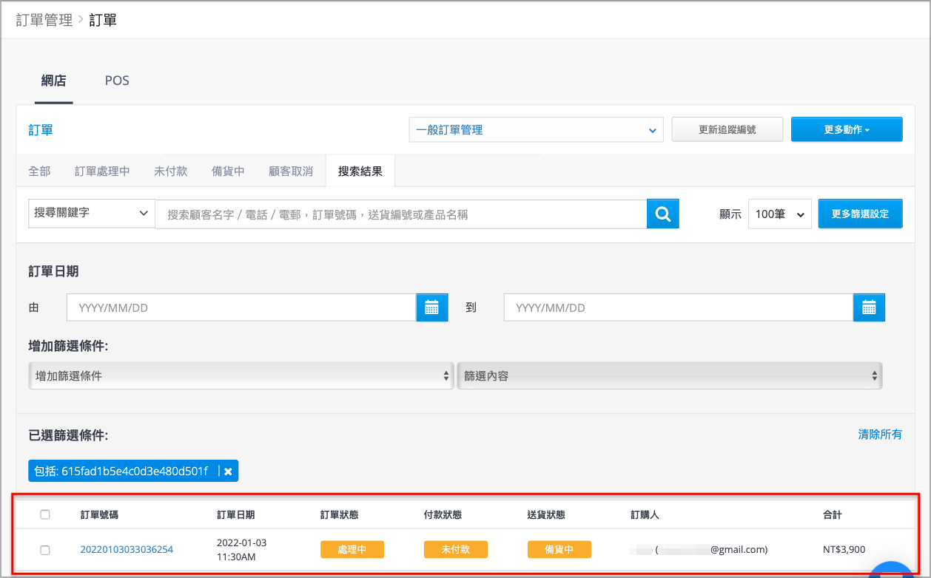Select the 搜索結果 tab

click(360, 171)
